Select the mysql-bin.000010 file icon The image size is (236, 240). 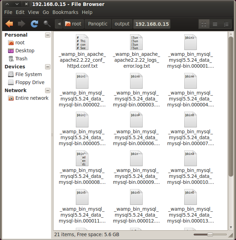click(x=191, y=158)
